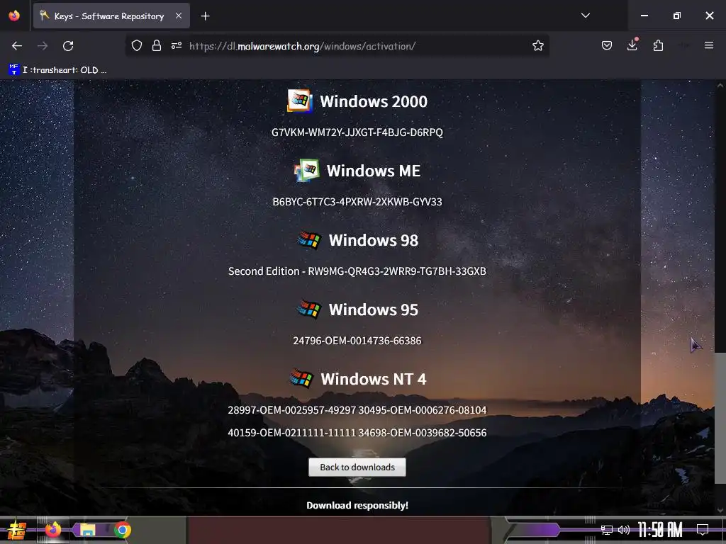Select the Windows NT 4 heading text

[x=374, y=379]
